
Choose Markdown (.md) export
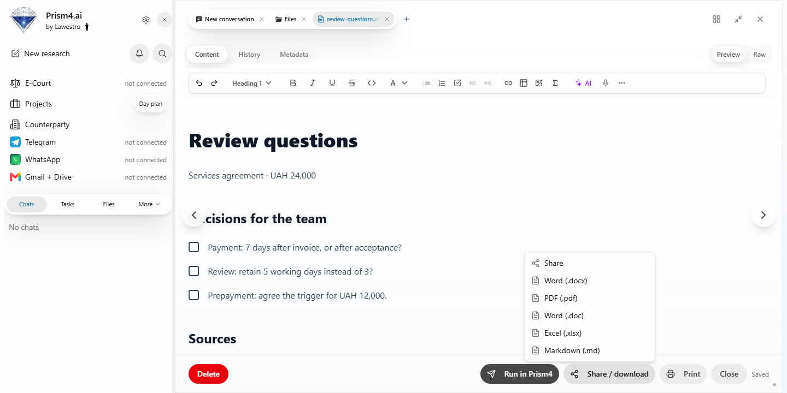[589, 350]
